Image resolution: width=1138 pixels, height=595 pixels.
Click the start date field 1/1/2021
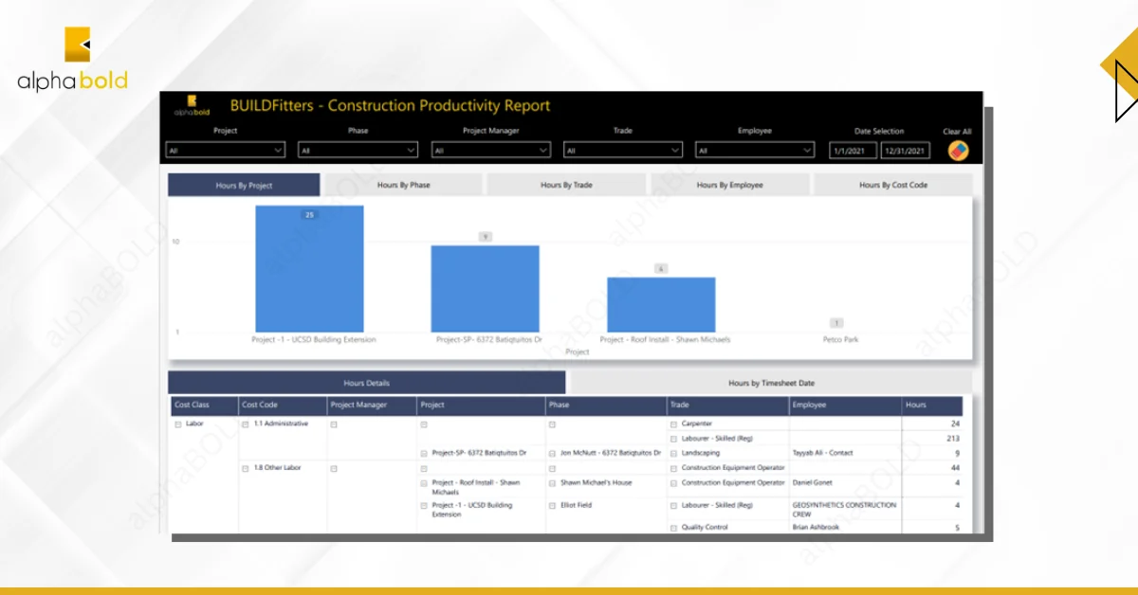[x=853, y=151]
